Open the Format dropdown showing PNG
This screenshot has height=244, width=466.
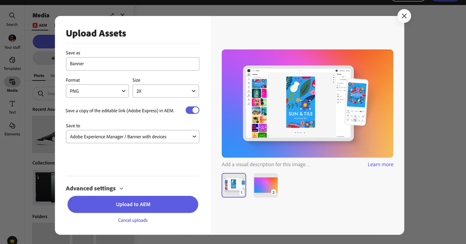tap(97, 91)
